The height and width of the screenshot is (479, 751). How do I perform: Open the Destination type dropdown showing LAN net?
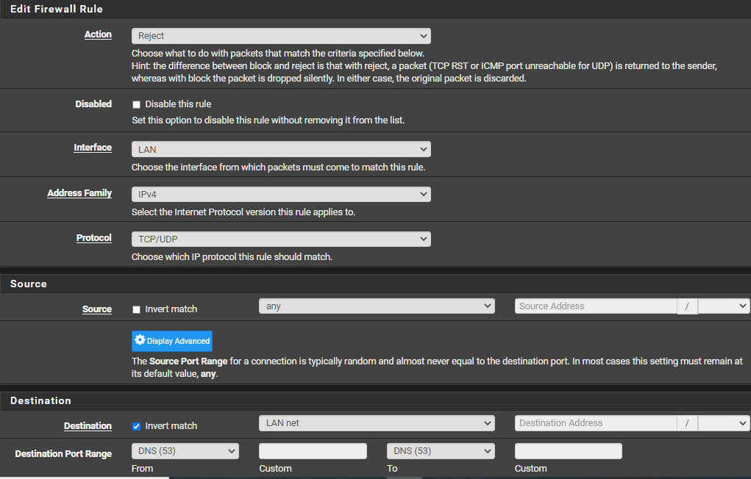[x=377, y=423]
